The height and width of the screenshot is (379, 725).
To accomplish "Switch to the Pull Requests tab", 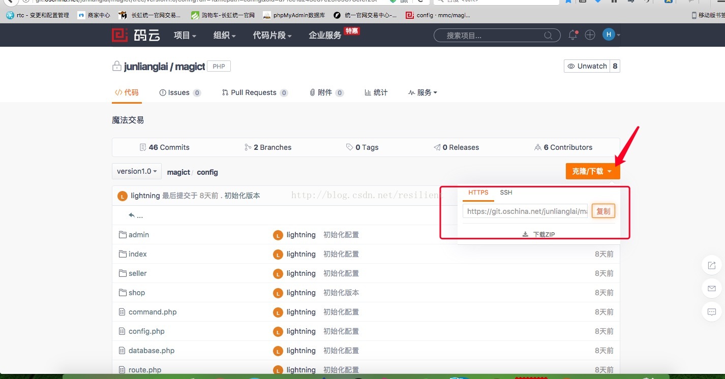I will pyautogui.click(x=255, y=92).
